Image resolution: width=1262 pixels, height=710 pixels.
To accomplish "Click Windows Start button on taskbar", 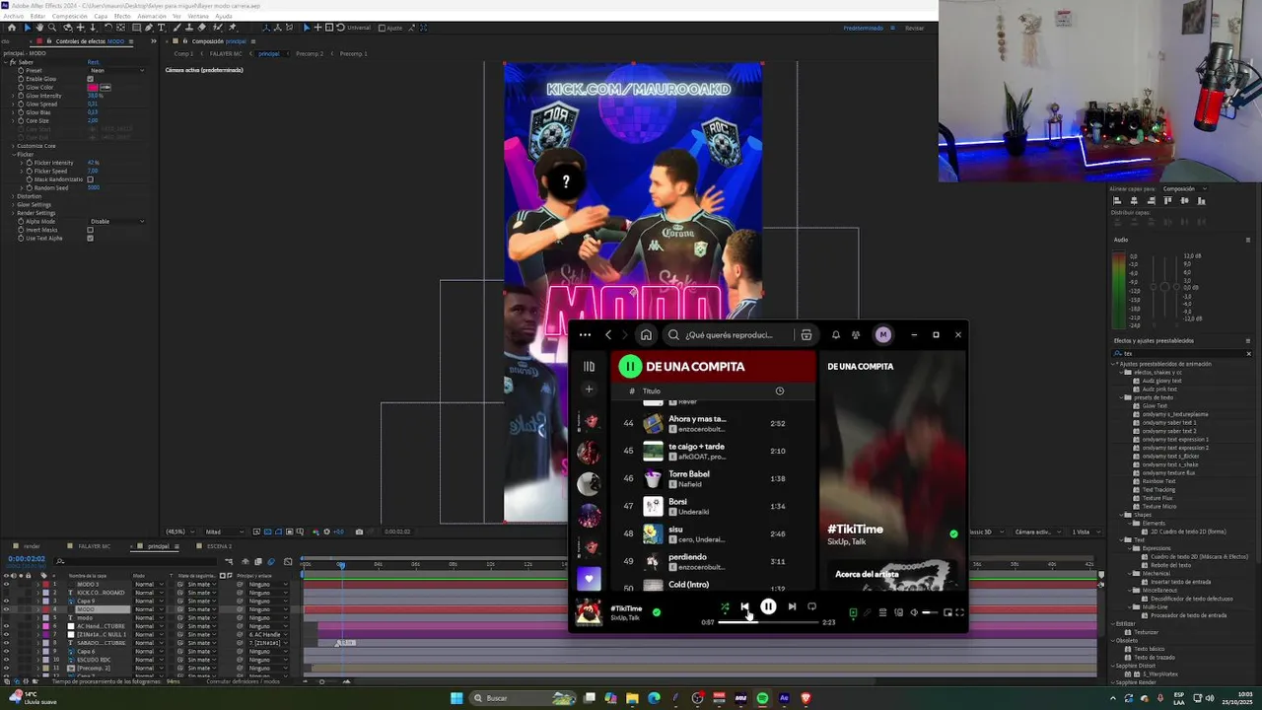I will [x=456, y=698].
